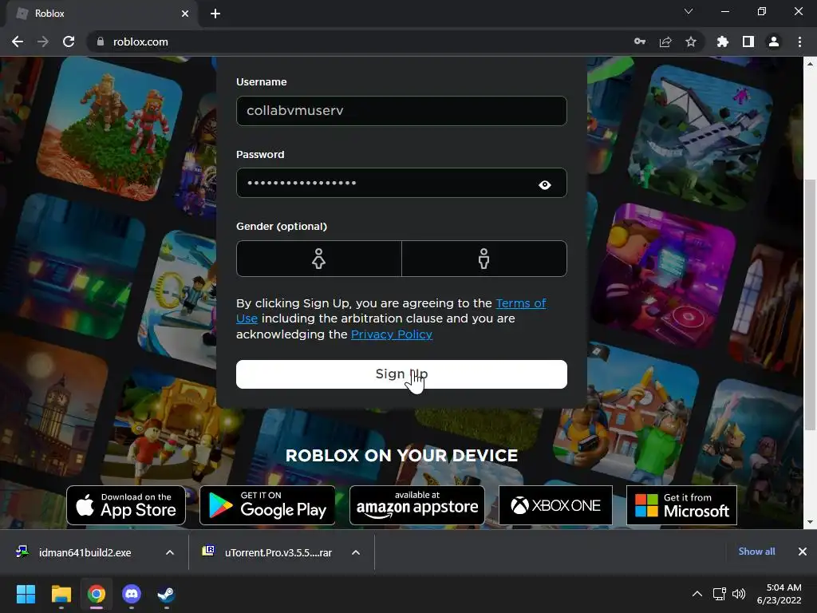Click the Chrome taskbar icon
817x613 pixels.
[x=97, y=594]
